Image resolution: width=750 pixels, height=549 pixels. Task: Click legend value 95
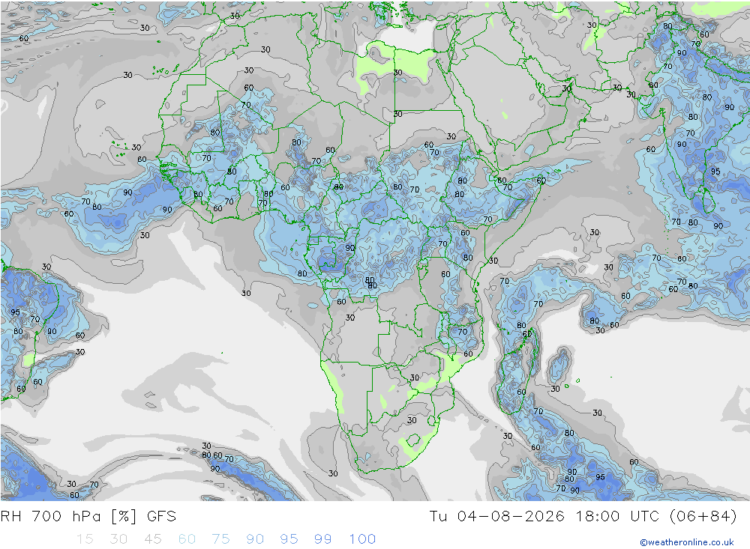pyautogui.click(x=289, y=539)
